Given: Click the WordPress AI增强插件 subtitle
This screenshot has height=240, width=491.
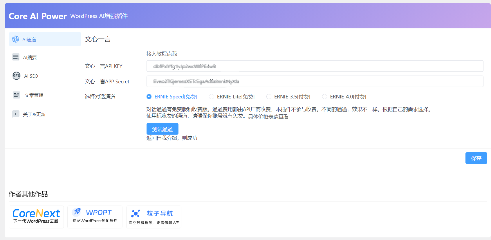Looking at the screenshot, I should point(99,16).
